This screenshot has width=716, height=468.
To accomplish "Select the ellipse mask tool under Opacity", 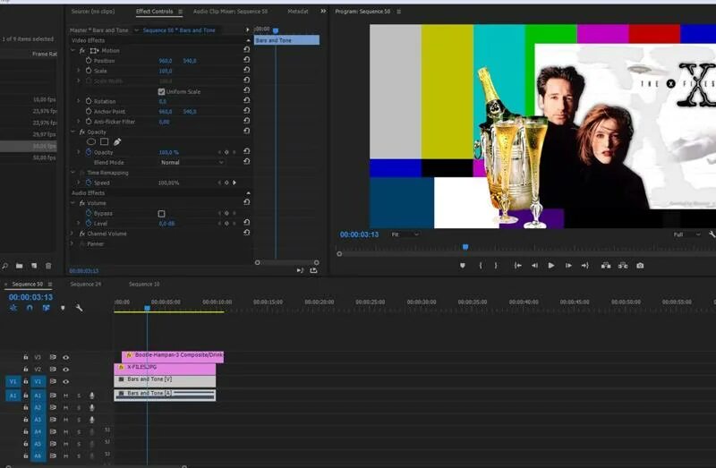I will click(91, 141).
